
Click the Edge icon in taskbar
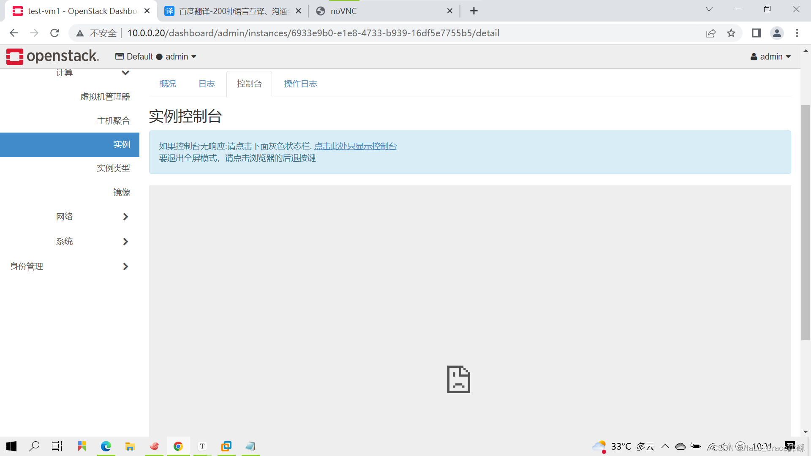(106, 446)
